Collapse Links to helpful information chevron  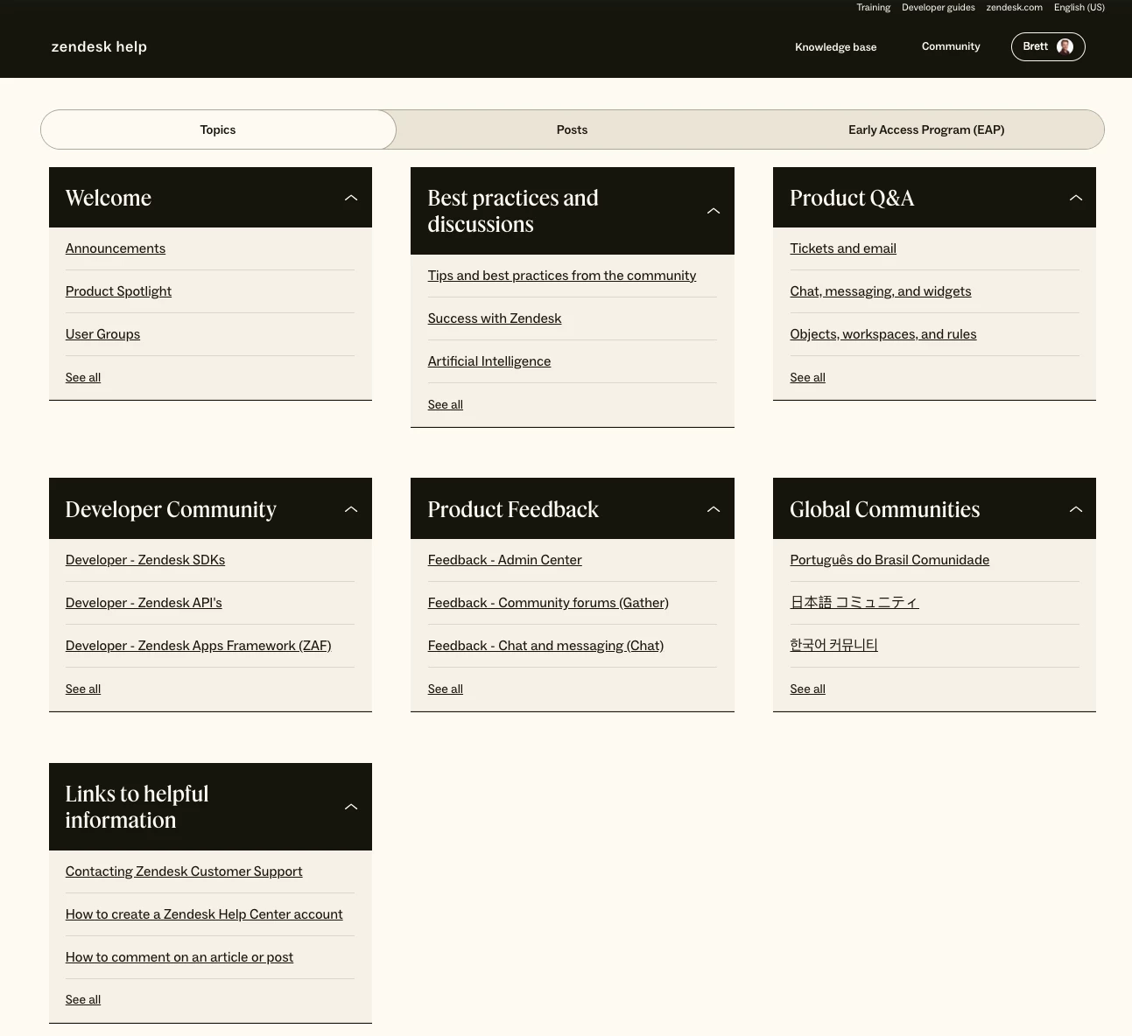(351, 807)
